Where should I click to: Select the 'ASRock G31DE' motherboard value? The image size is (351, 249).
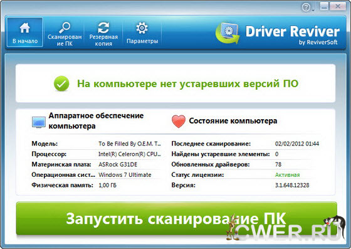point(118,164)
